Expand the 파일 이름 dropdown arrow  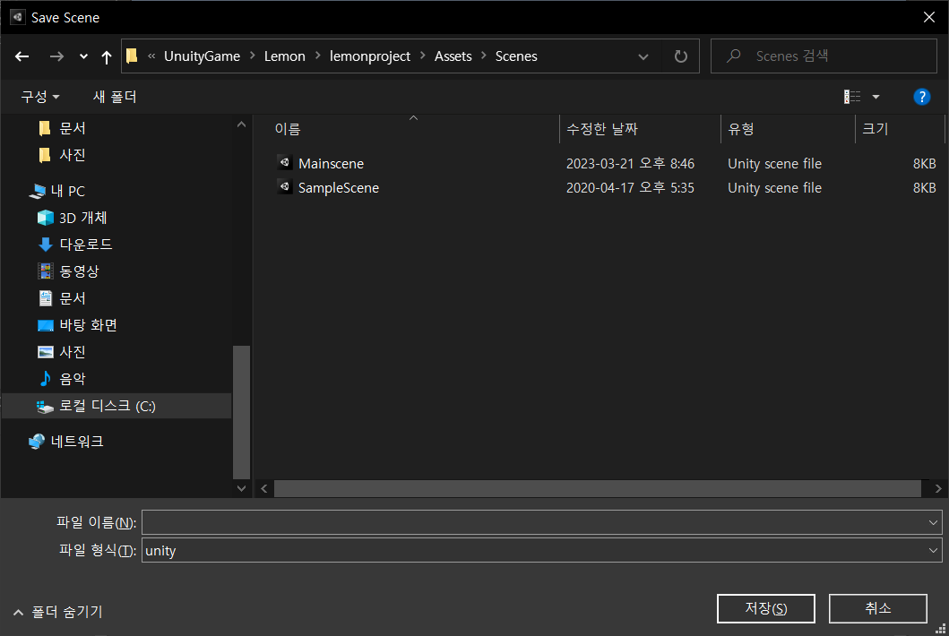[x=933, y=522]
